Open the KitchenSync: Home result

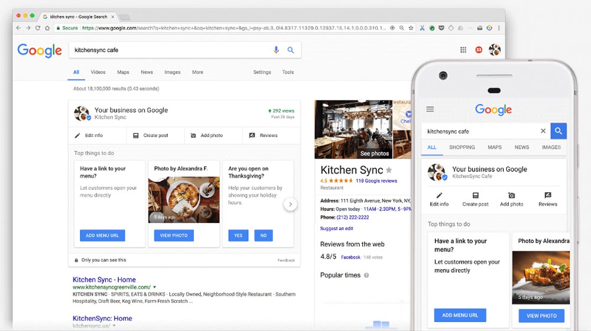[102, 318]
